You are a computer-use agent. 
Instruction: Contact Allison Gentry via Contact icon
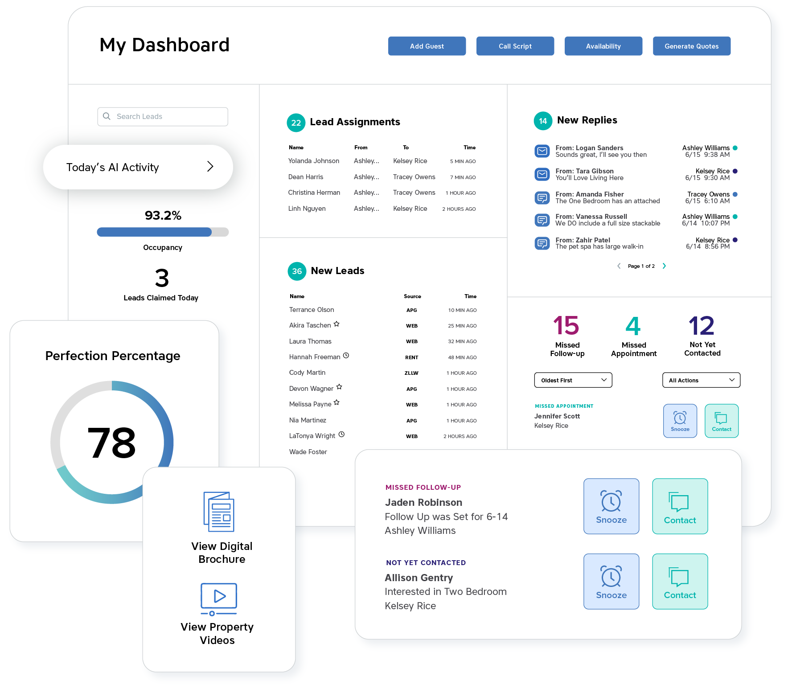pyautogui.click(x=680, y=581)
